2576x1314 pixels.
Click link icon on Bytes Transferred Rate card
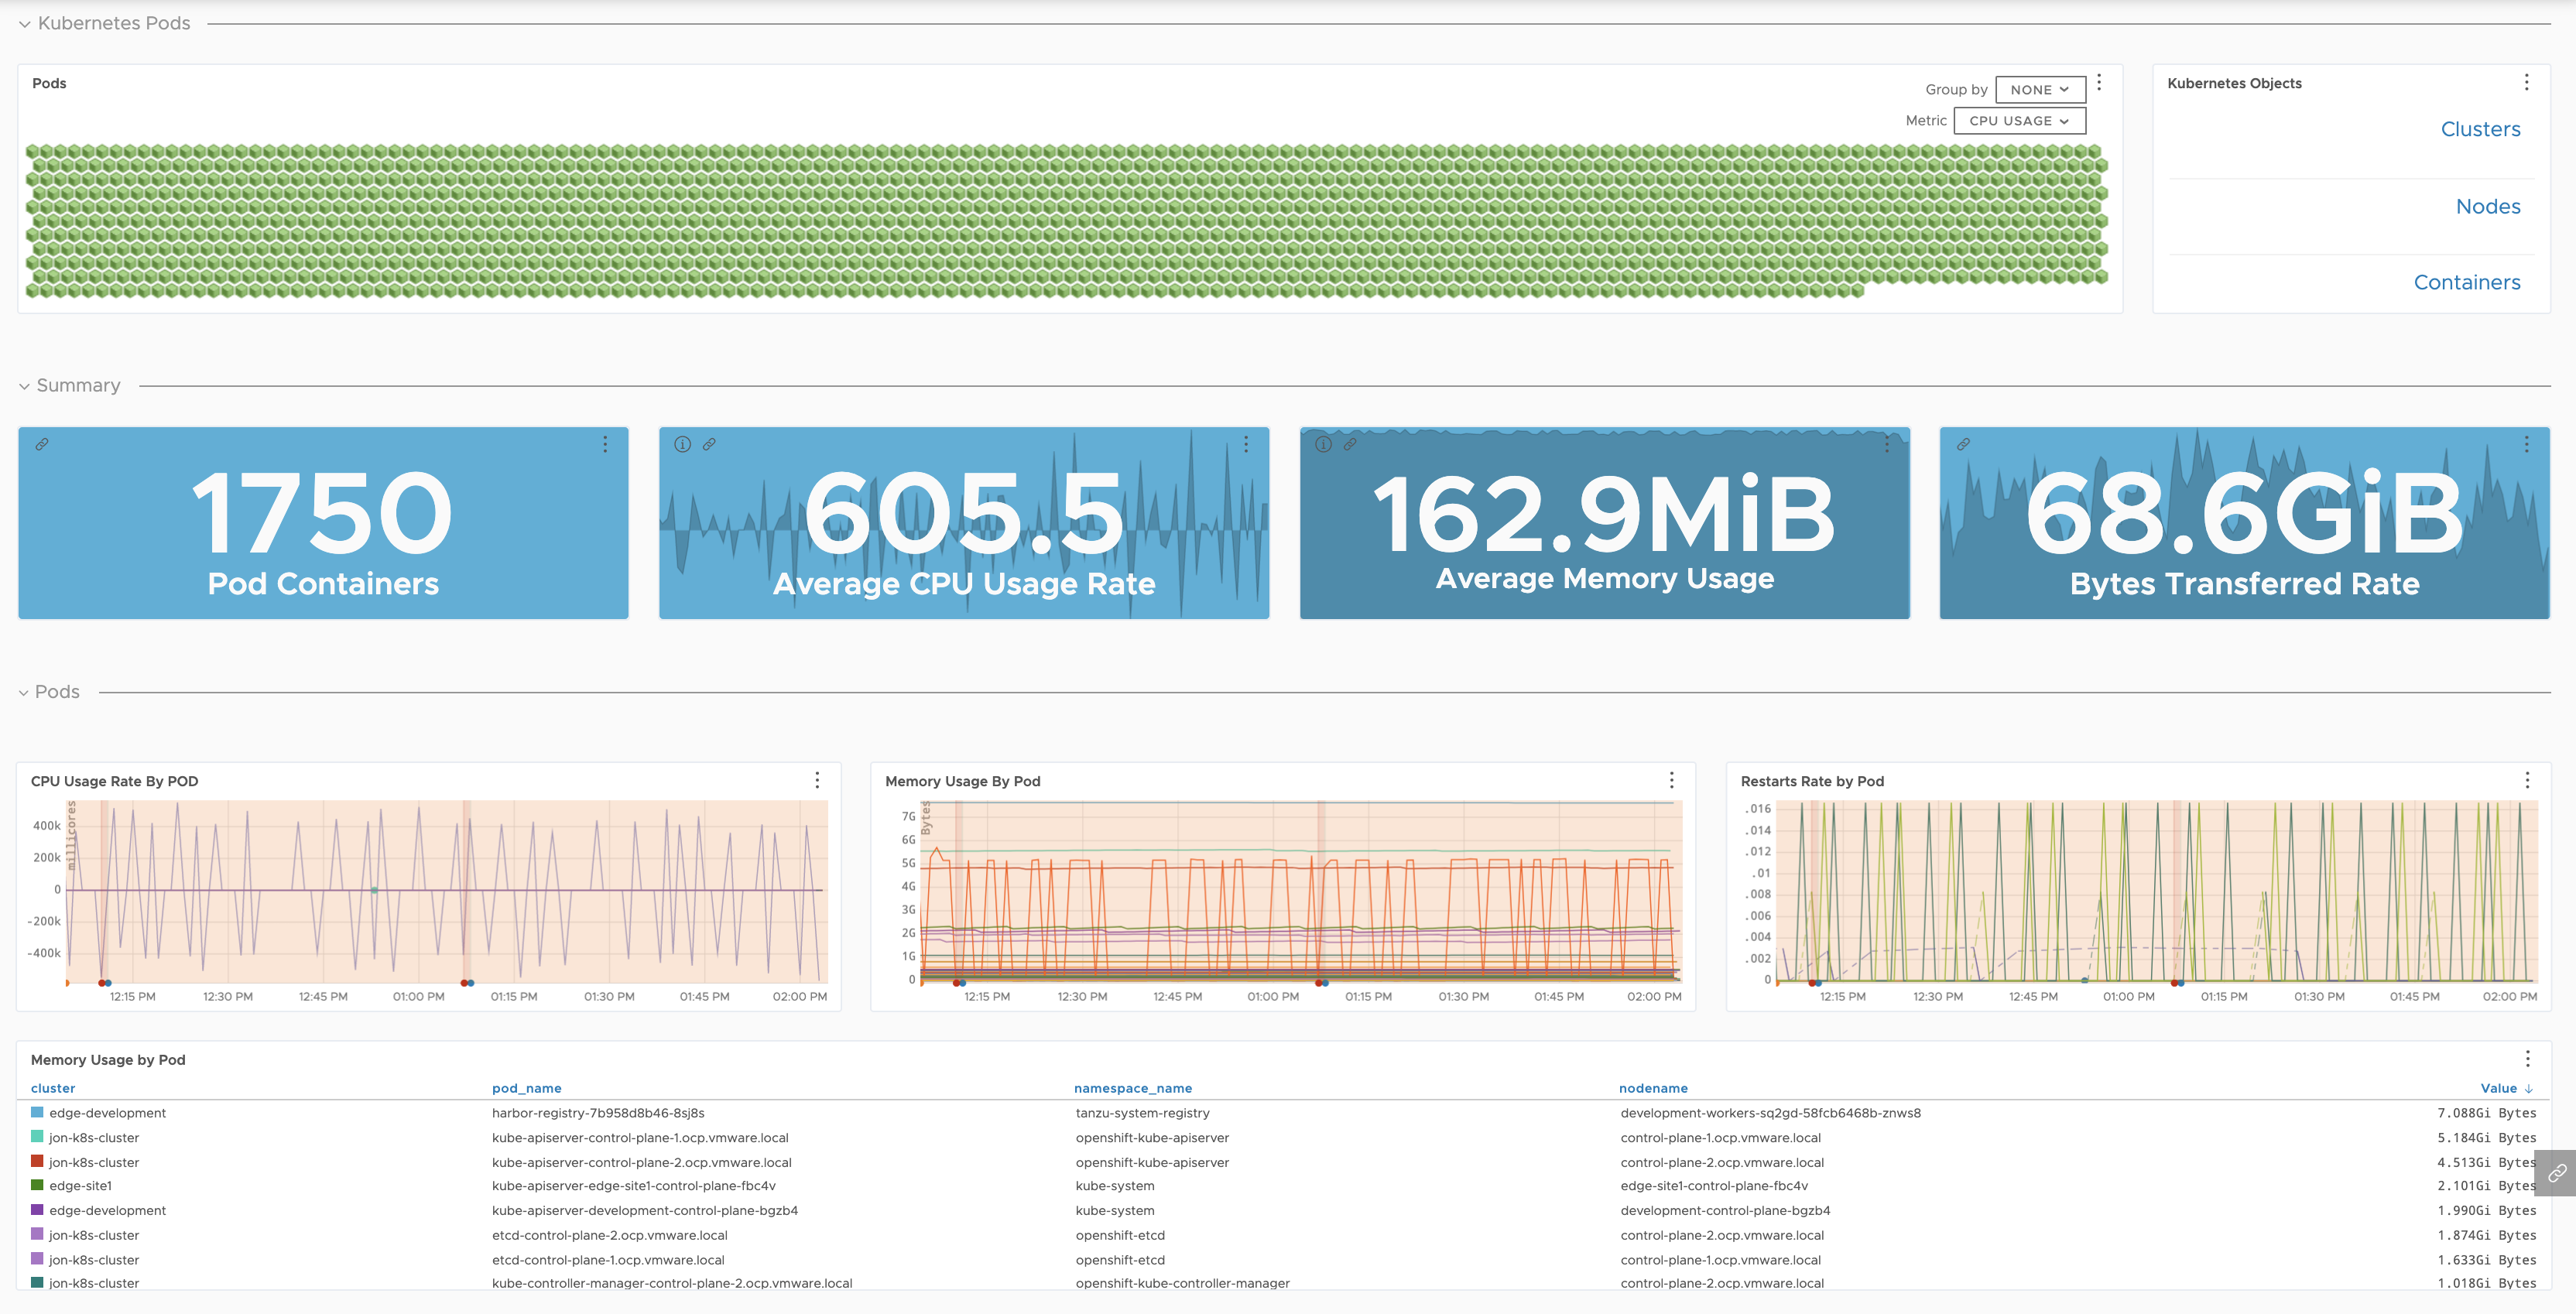(x=1963, y=444)
